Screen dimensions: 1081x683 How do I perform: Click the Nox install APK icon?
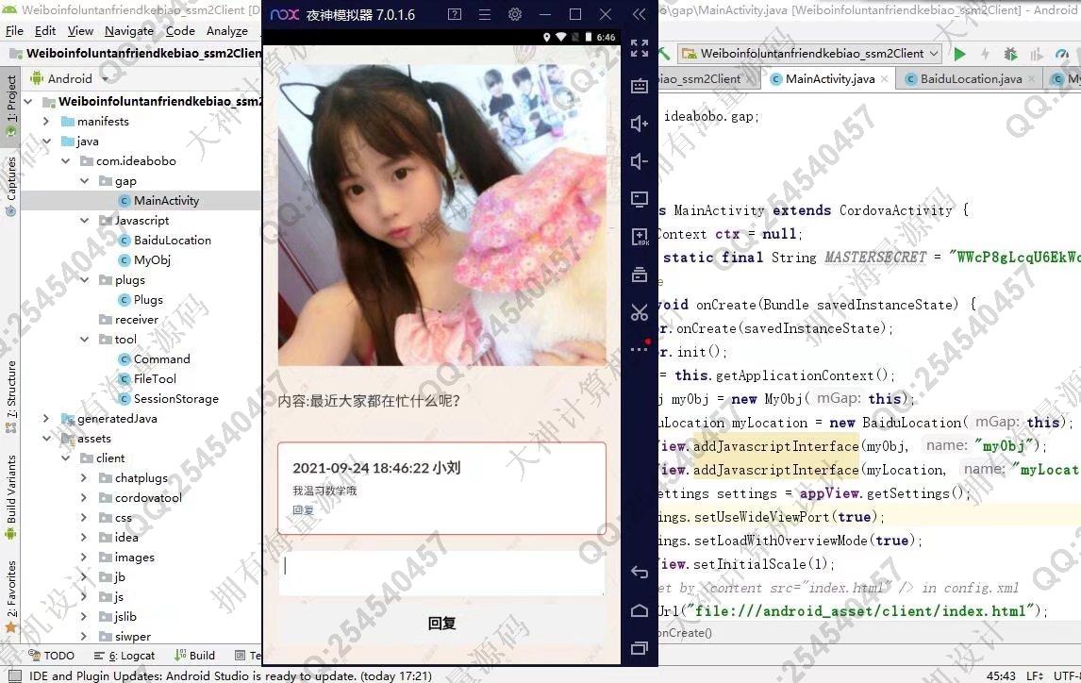point(640,237)
